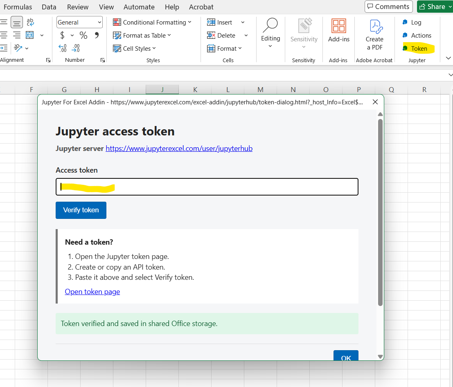
Task: Open Conditional Formatting dropdown
Action: 152,22
